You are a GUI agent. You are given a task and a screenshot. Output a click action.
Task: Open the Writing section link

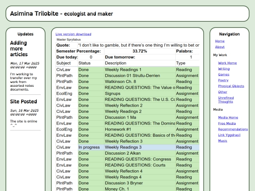(224, 69)
